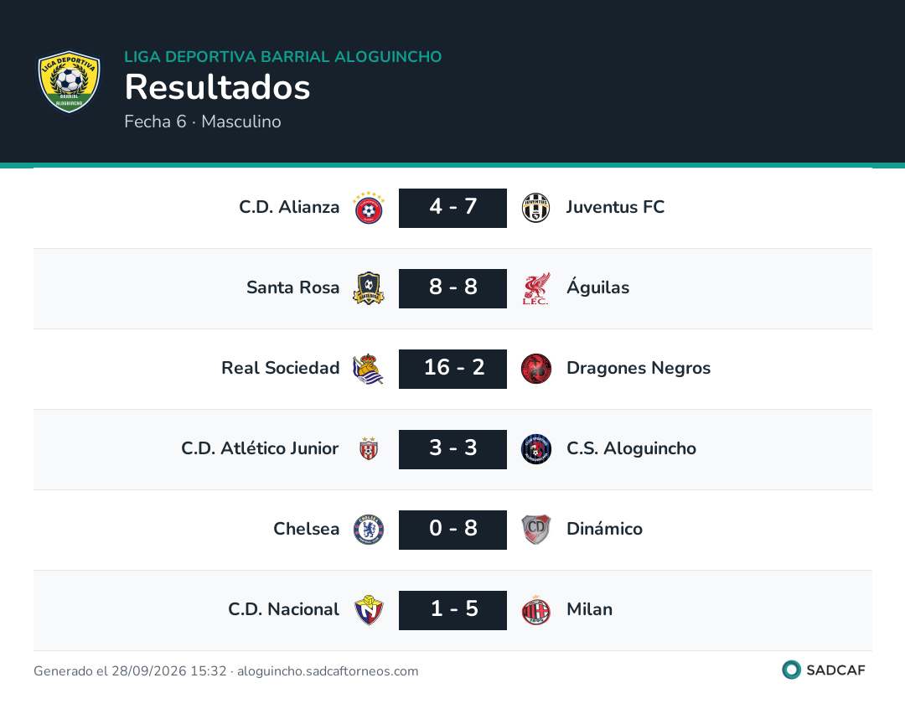Click the Juventus FC team crest
The width and height of the screenshot is (905, 714).
535,208
